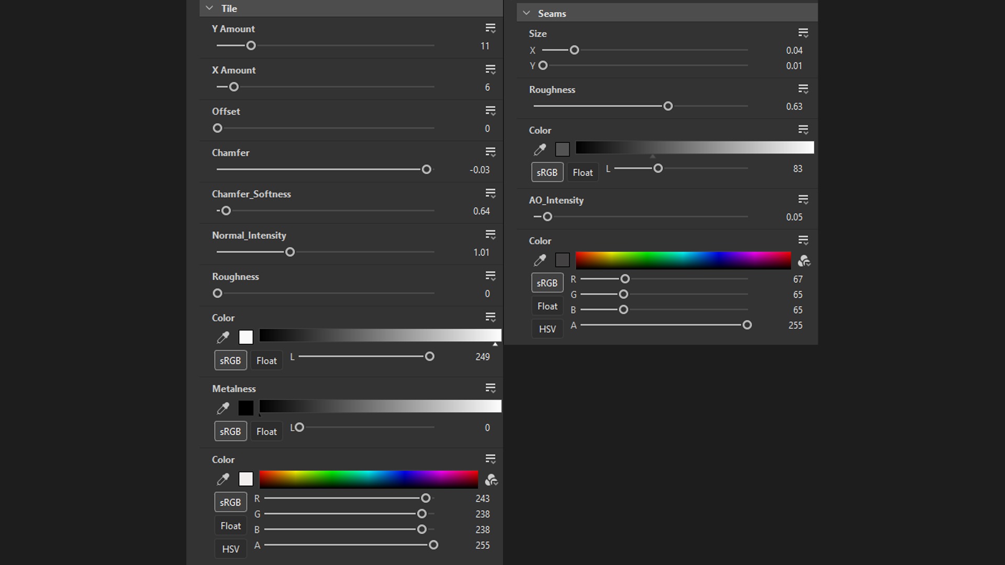Click the Chamfer_Softness slider handle
This screenshot has height=565, width=1005.
[x=226, y=211]
